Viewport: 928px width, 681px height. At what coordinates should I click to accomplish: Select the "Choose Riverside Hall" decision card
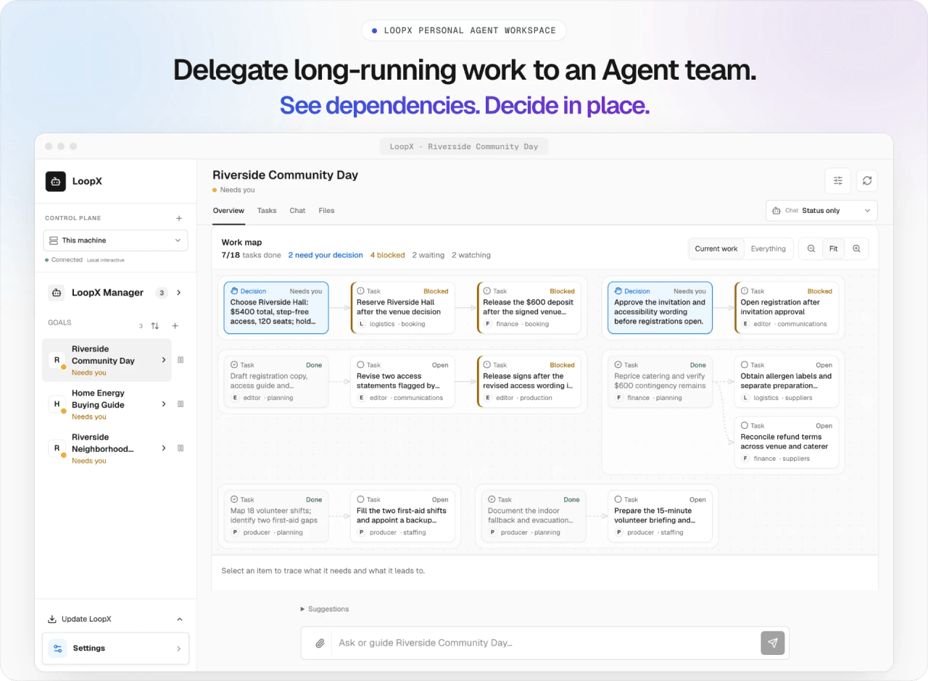click(x=276, y=308)
